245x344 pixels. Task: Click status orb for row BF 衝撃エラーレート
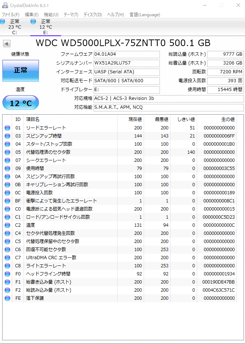tap(7, 201)
